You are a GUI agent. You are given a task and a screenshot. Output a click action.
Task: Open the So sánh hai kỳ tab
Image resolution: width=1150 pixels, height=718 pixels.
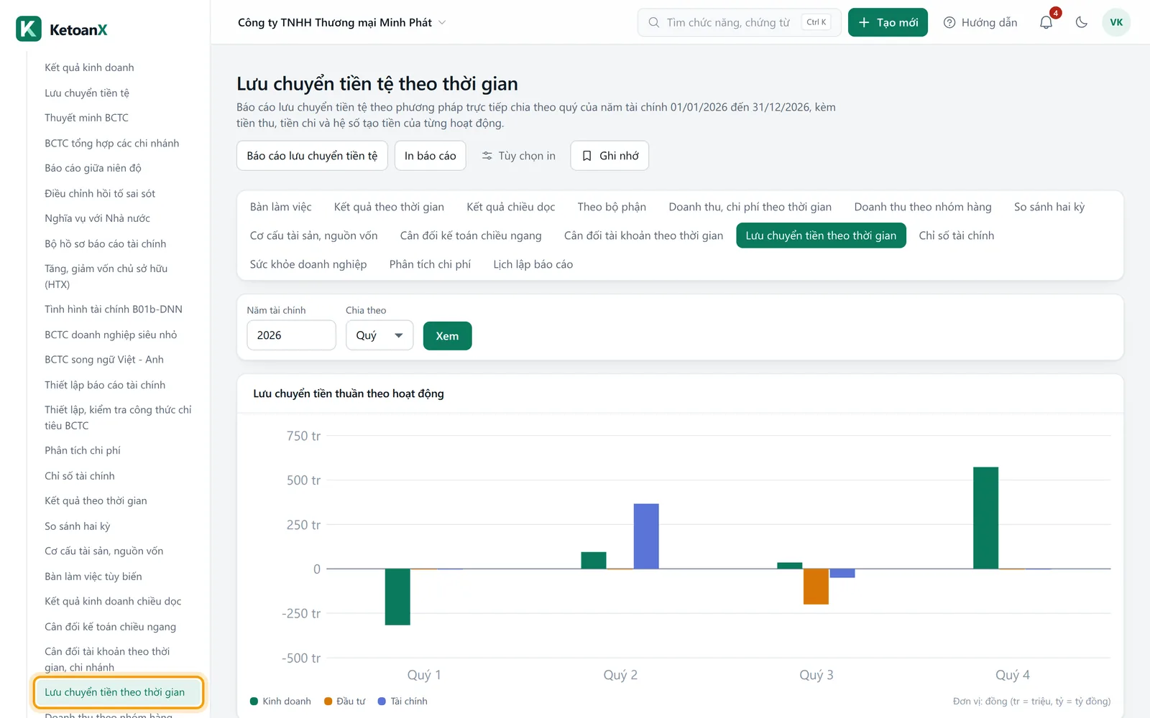click(x=1049, y=207)
